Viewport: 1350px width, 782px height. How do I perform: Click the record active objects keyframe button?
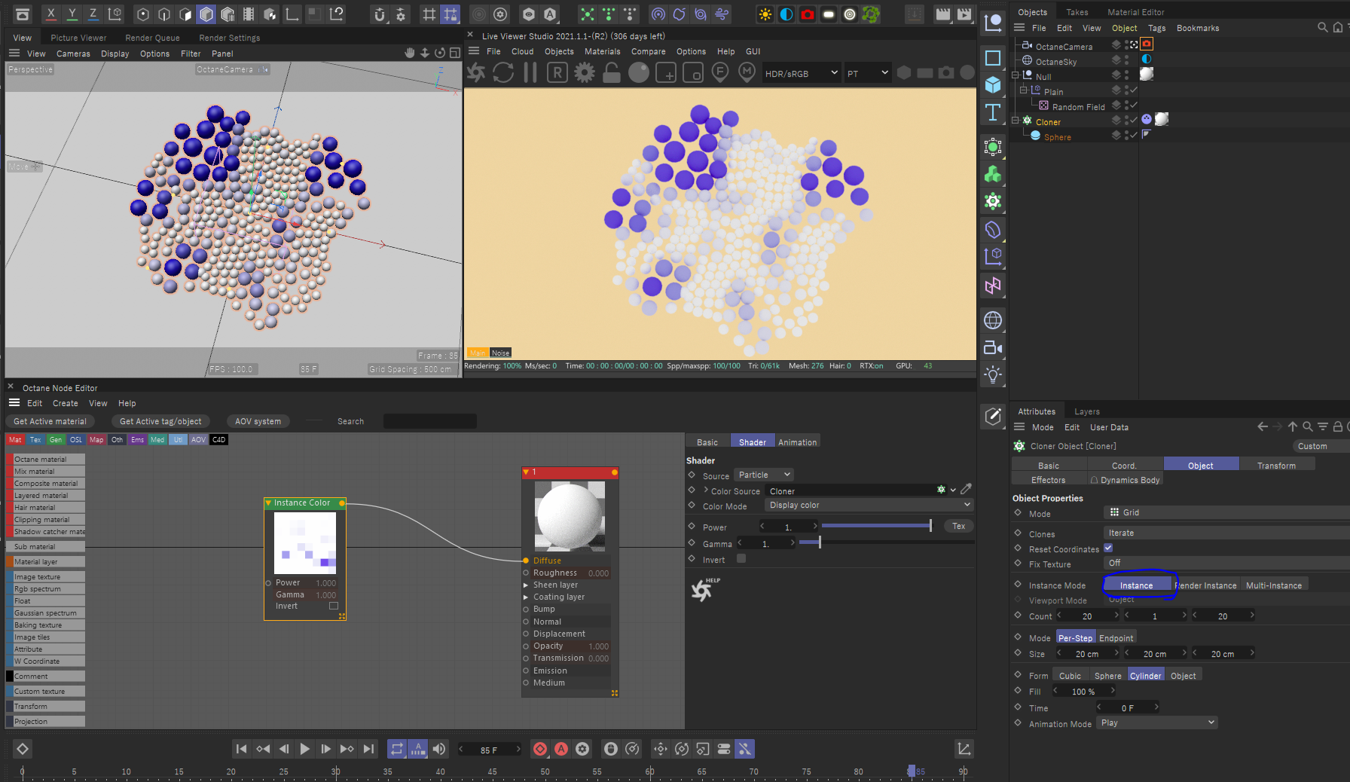(x=540, y=749)
